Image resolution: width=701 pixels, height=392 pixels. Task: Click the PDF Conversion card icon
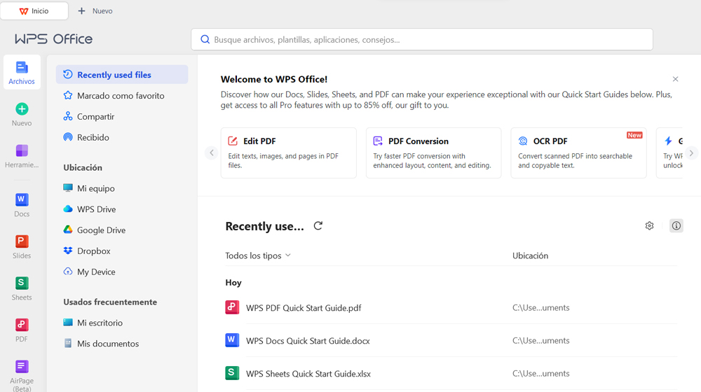point(378,141)
